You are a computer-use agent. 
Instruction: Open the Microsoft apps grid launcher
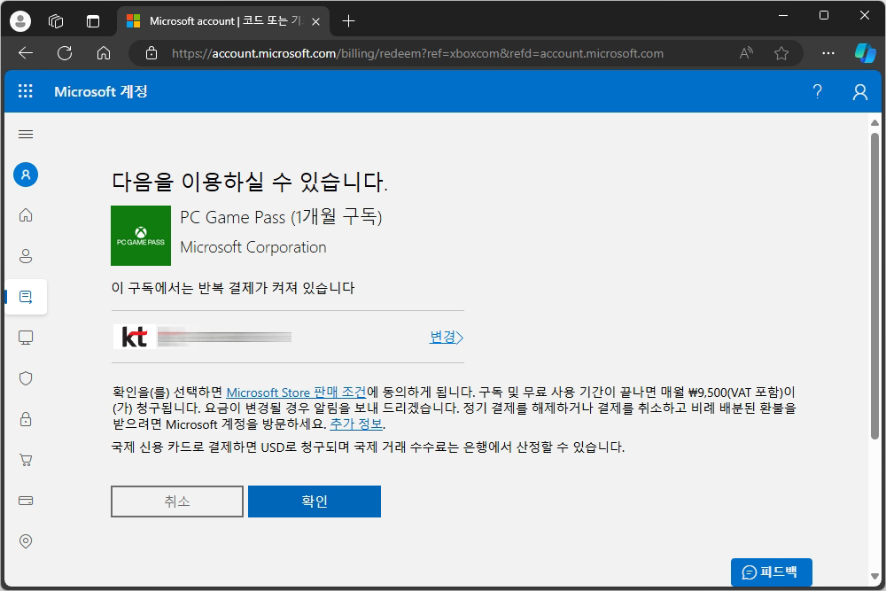(x=26, y=91)
